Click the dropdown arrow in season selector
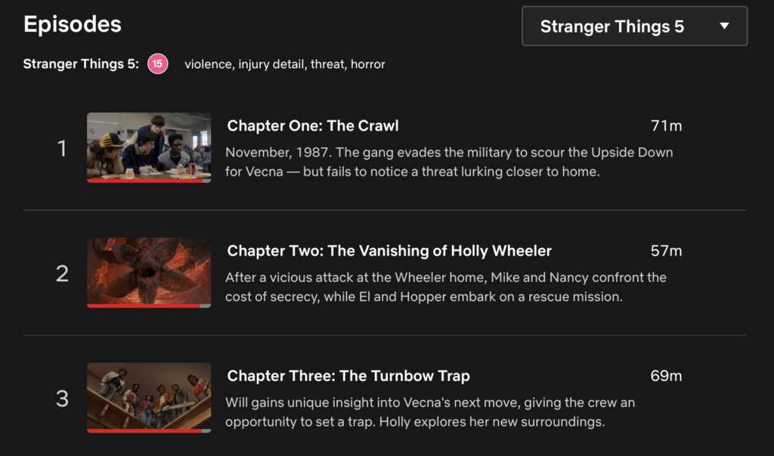Viewport: 774px width, 456px height. click(724, 26)
